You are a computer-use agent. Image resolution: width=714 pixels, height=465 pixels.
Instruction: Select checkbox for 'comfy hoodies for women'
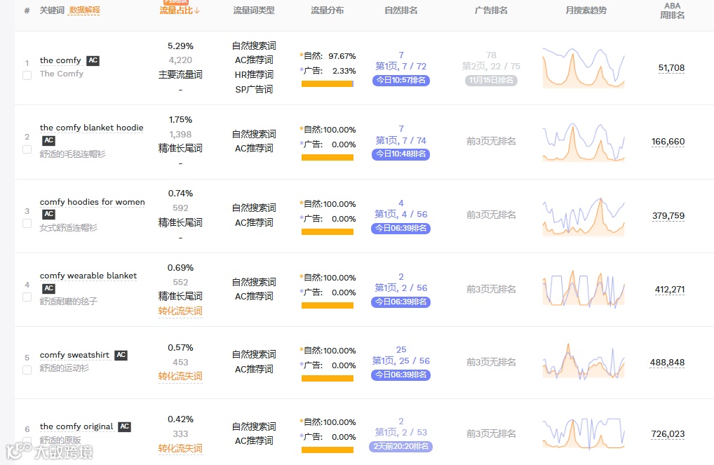(27, 223)
